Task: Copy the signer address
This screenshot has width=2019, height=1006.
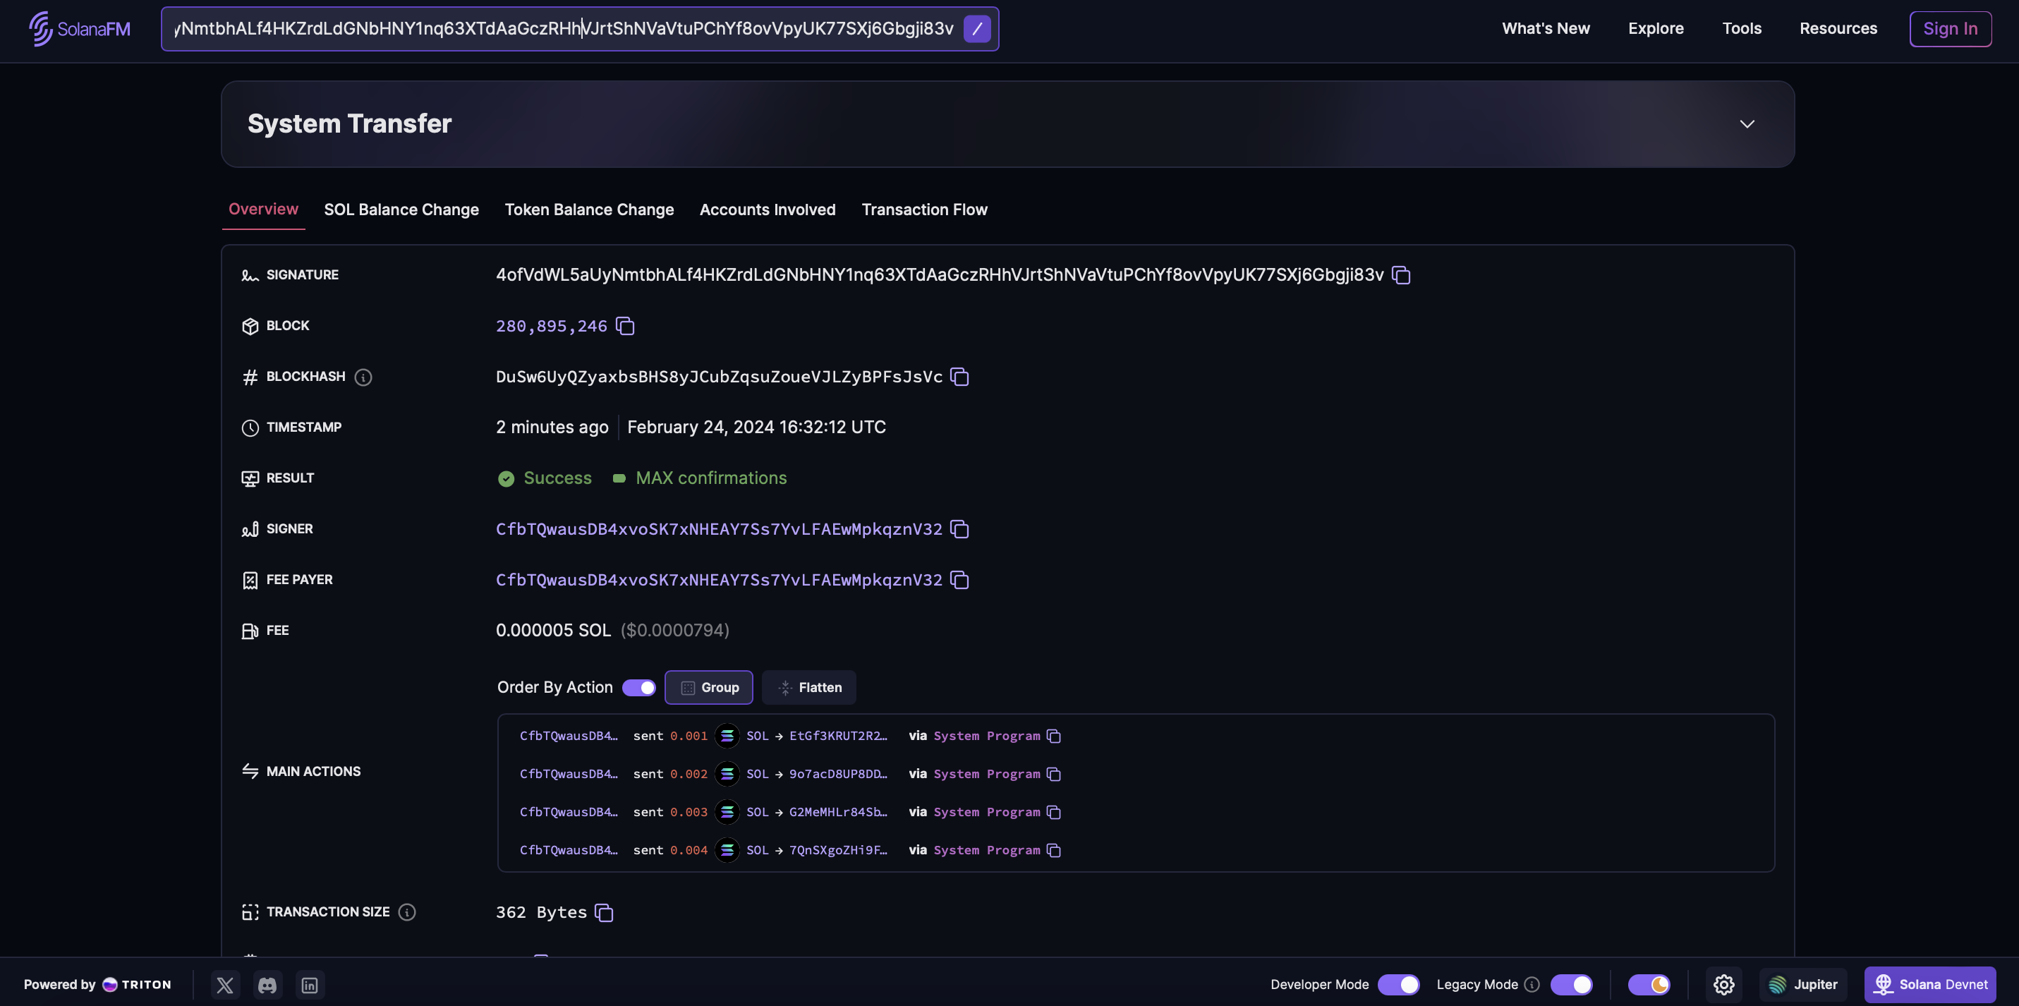Action: click(x=961, y=529)
